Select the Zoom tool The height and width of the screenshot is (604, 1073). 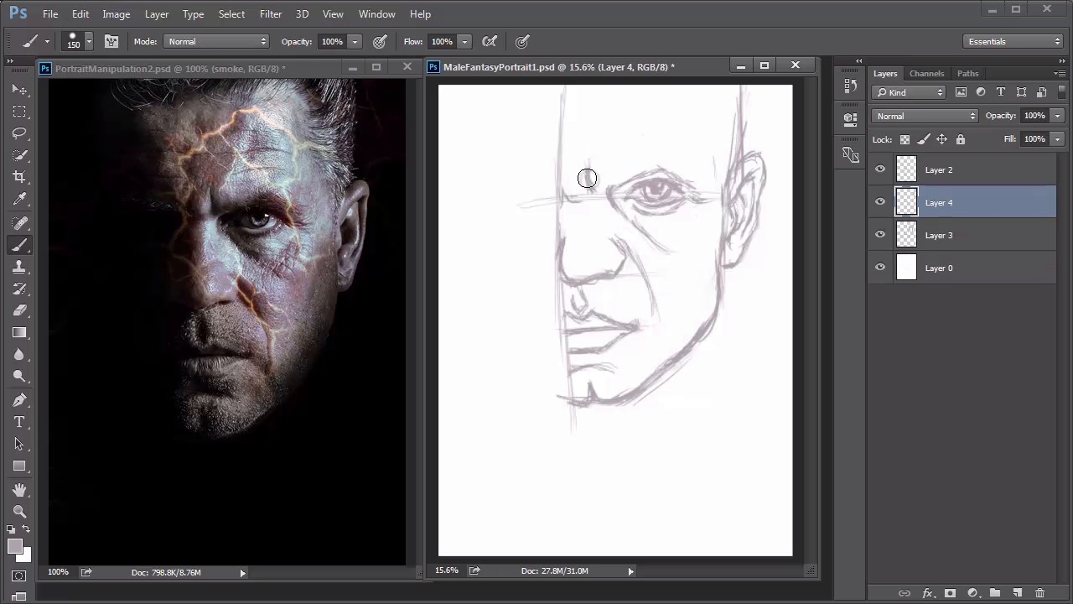(x=19, y=512)
